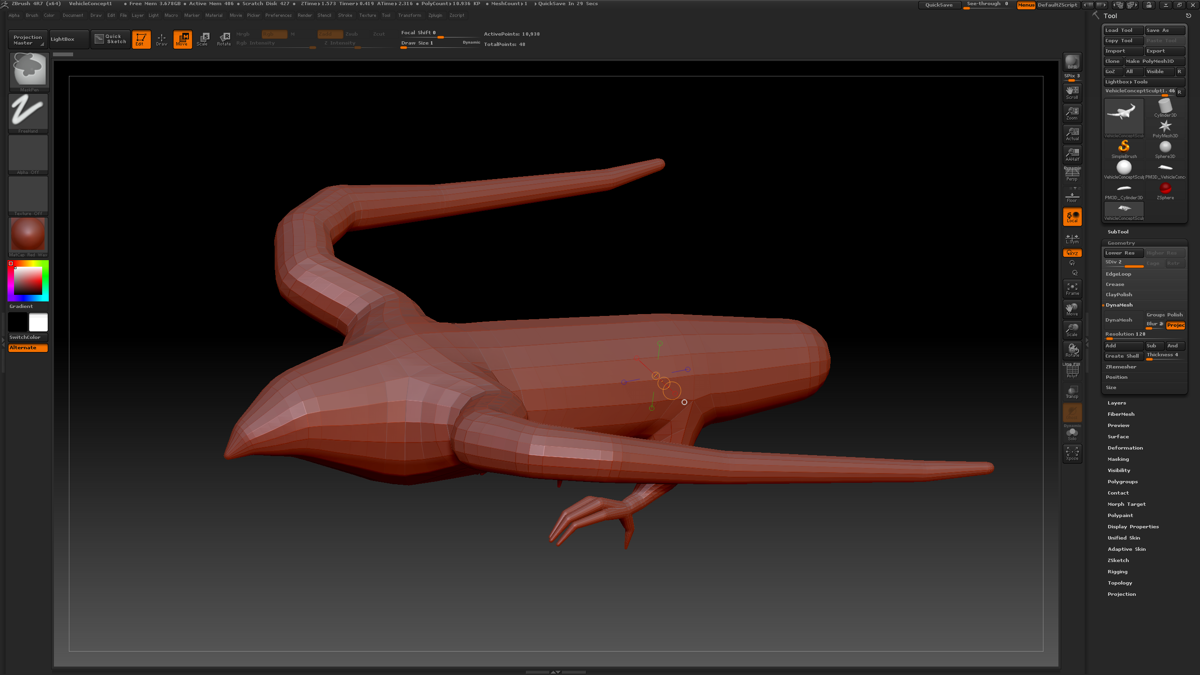Enable Xpose view icon

[x=1072, y=453]
